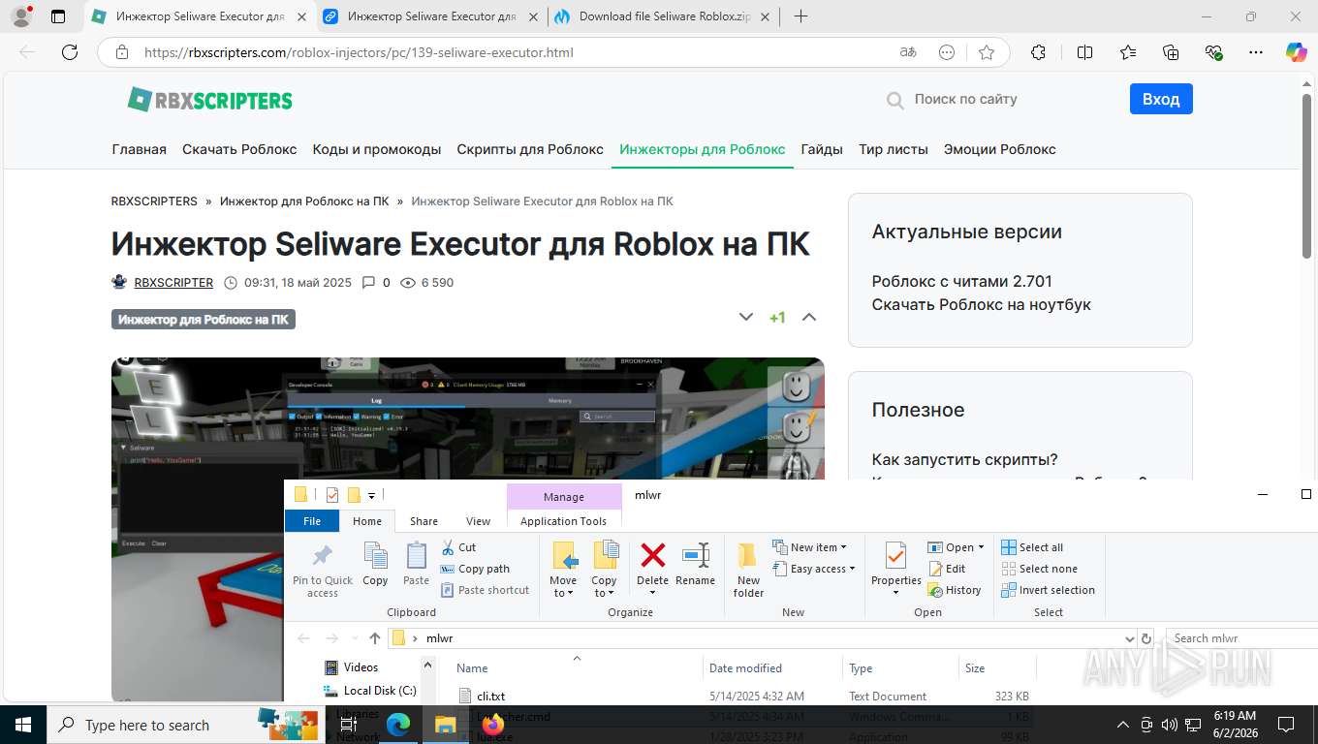This screenshot has width=1318, height=744.
Task: Click the Properties checkmark icon
Action: pos(895,555)
